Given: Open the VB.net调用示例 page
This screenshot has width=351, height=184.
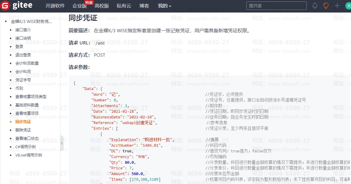Looking at the screenshot, I should pyautogui.click(x=29, y=155).
